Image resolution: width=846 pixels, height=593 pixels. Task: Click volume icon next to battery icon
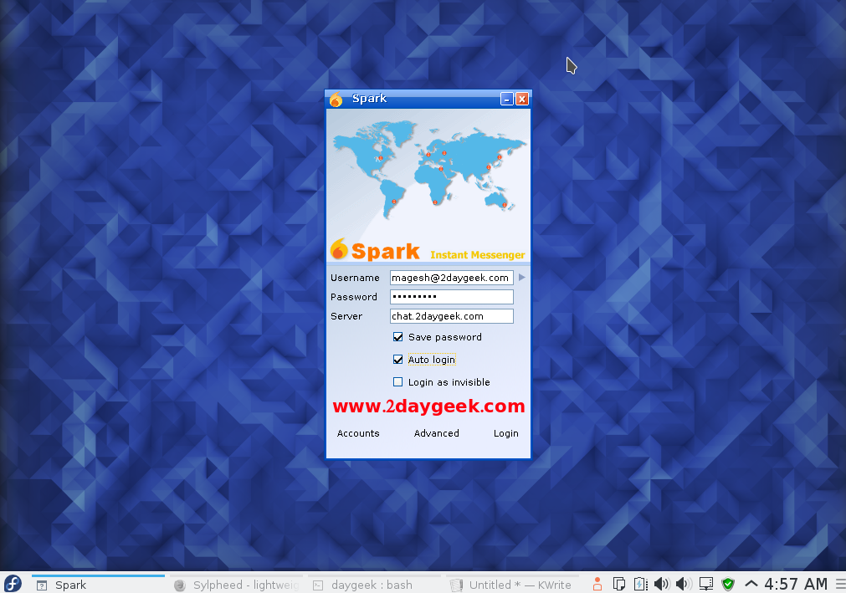[662, 585]
